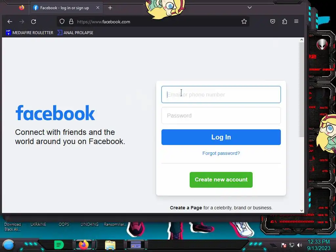This screenshot has height=252, width=336.
Task: Click Create new account button
Action: coord(221,179)
